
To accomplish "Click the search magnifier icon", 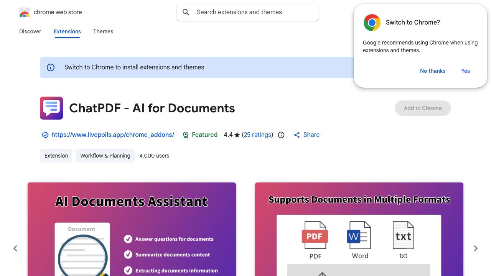I will pyautogui.click(x=186, y=12).
